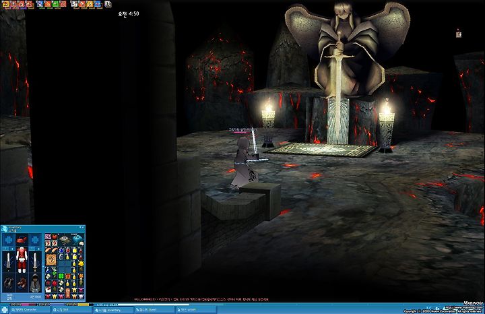Image resolution: width=485 pixels, height=314 pixels.
Task: Open the Skill window button
Action: coord(72,310)
